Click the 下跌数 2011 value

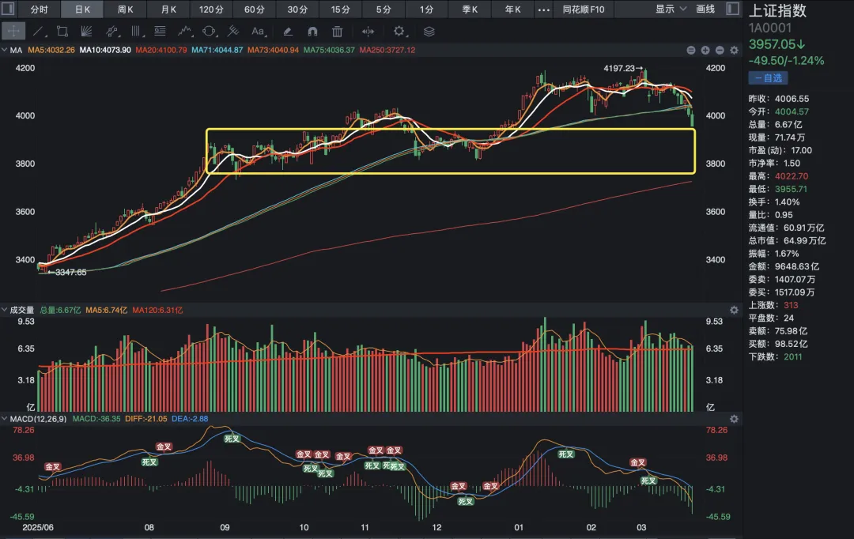click(792, 357)
